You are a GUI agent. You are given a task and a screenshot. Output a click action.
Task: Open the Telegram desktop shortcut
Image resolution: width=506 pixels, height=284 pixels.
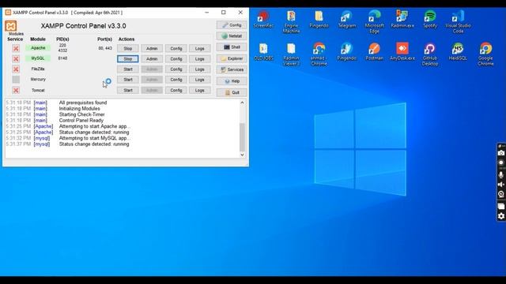[x=346, y=19]
